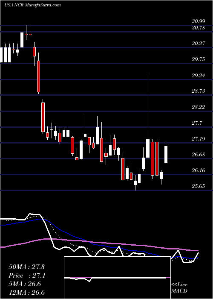Click the 5MA : 26.6 readout

pyautogui.click(x=25, y=284)
